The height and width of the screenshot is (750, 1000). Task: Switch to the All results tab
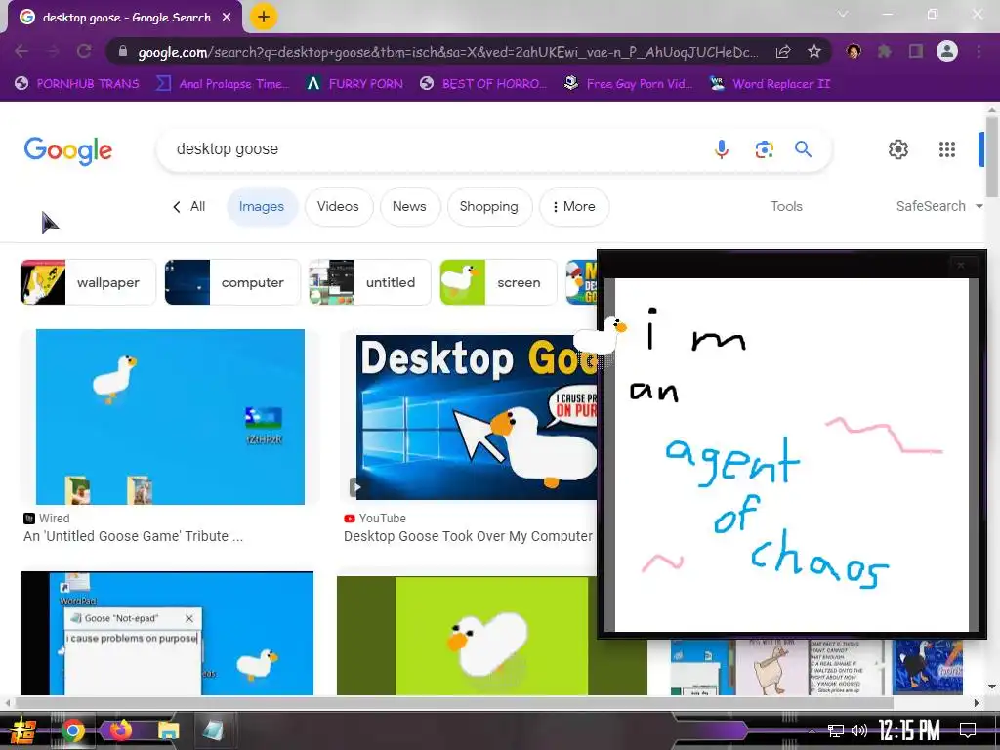click(189, 207)
